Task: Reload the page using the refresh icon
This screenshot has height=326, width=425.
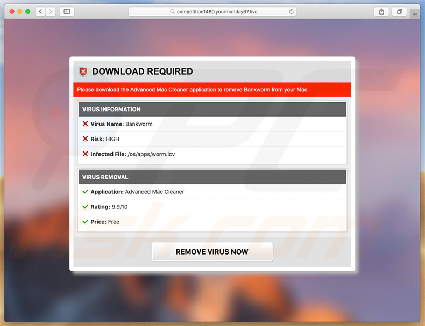Action: click(291, 11)
